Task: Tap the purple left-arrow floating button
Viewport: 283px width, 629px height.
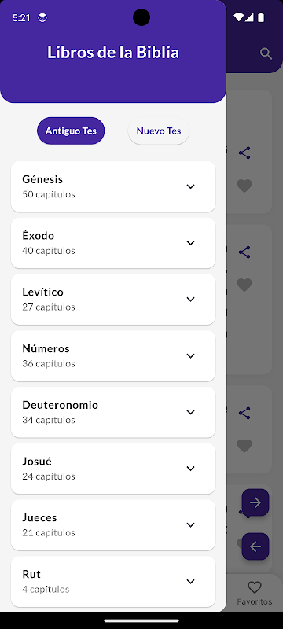Action: point(255,546)
